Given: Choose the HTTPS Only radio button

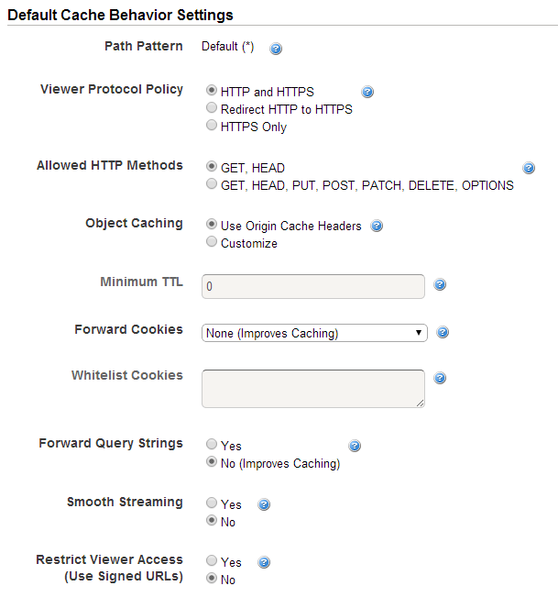Looking at the screenshot, I should click(212, 125).
